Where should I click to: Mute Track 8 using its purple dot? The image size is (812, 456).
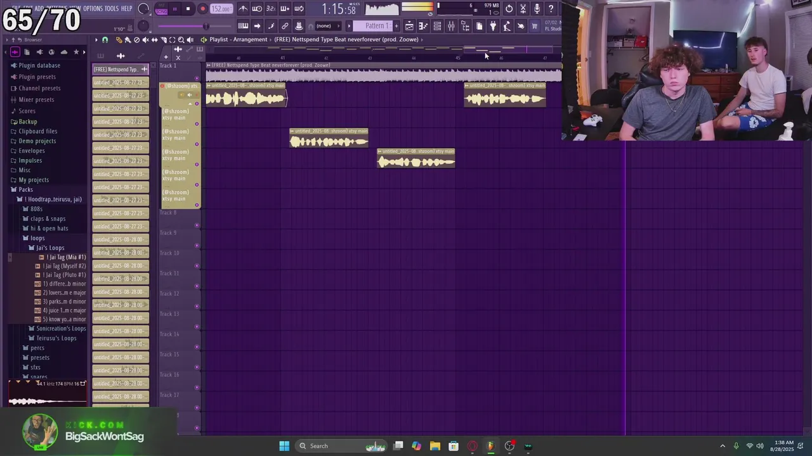tap(197, 225)
